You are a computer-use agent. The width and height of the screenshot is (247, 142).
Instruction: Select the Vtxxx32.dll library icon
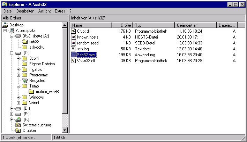click(x=74, y=61)
